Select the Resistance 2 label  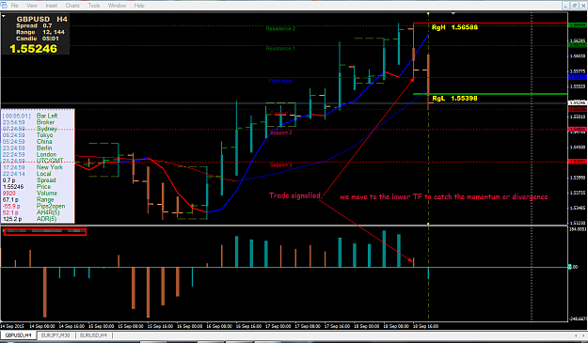(x=280, y=28)
